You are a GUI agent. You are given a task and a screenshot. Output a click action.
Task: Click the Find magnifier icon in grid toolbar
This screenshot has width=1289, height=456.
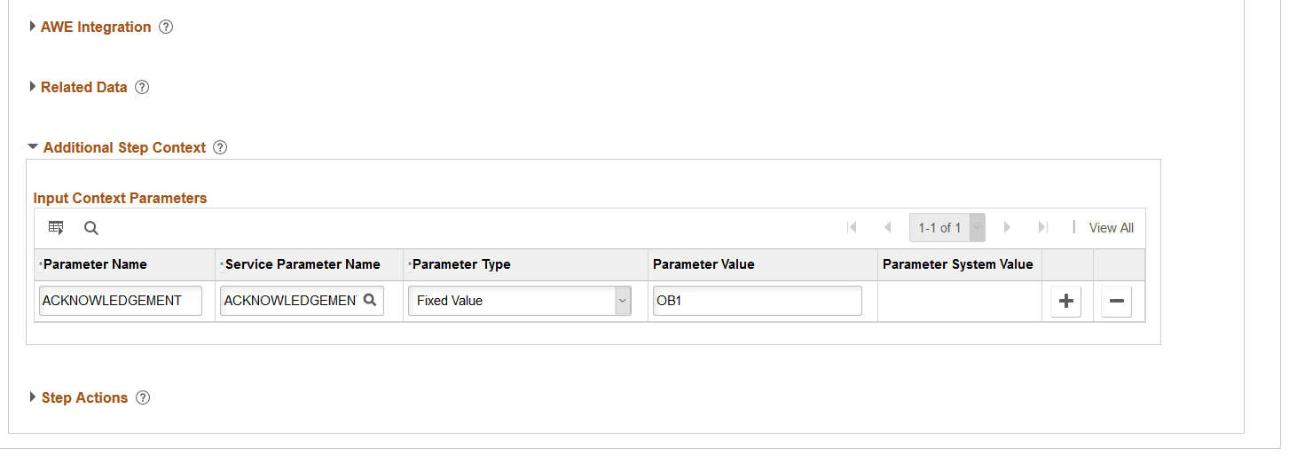point(91,228)
